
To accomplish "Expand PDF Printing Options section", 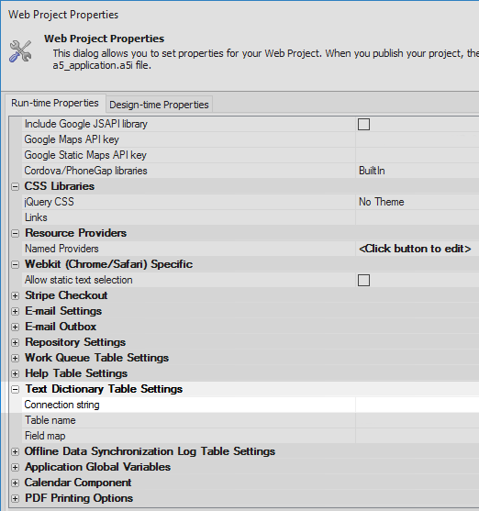I will click(15, 498).
